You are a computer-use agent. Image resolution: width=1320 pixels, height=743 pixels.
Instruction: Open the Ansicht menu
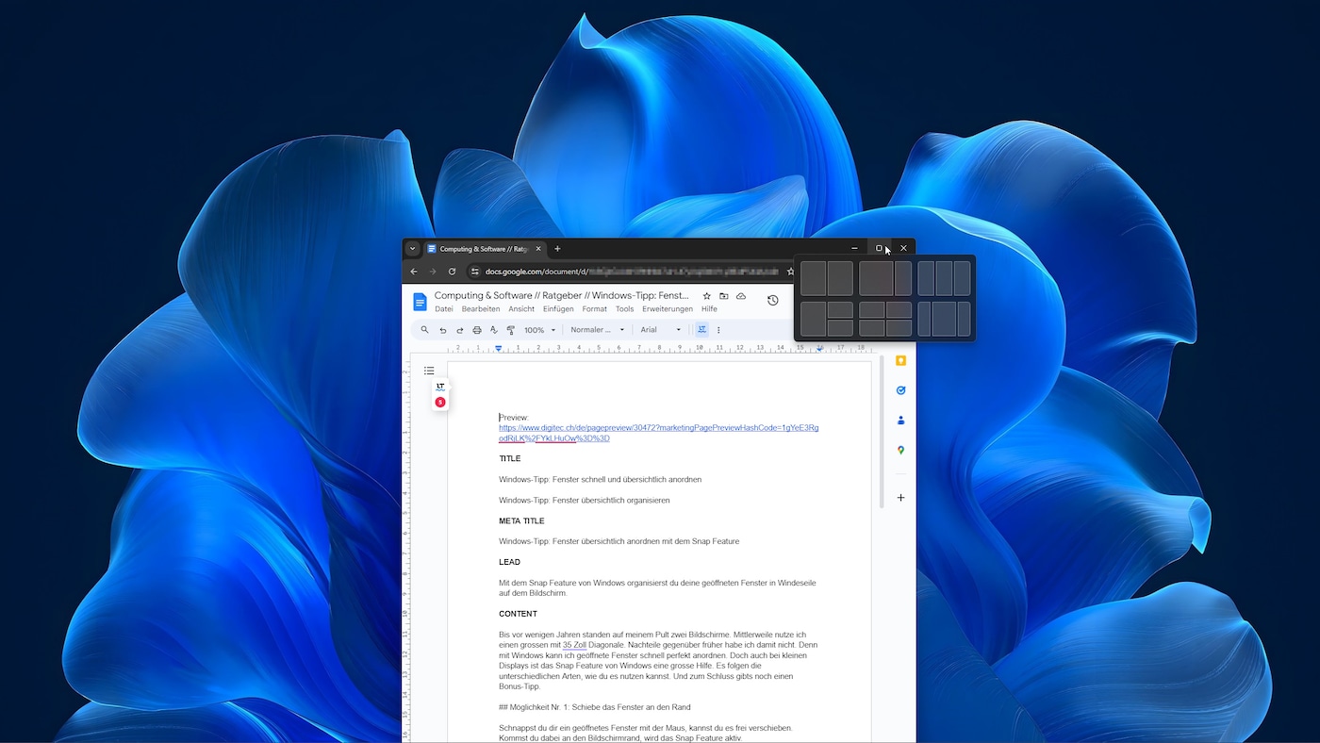pyautogui.click(x=521, y=309)
